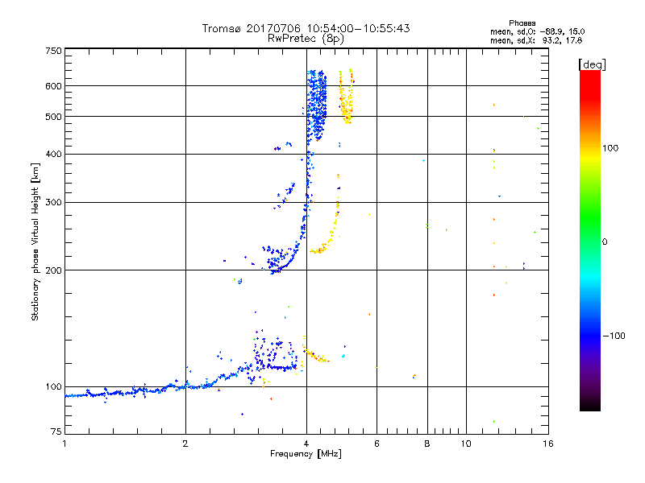This screenshot has width=645, height=483.
Task: Click the black bottom of the colorbar
Action: pos(590,405)
